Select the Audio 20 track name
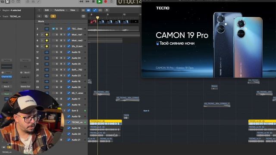The height and width of the screenshot is (155, 276). (76, 134)
